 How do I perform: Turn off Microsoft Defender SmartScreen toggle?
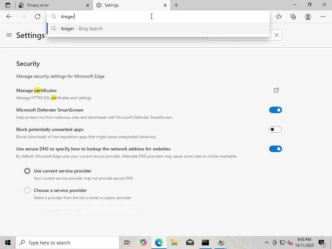tap(276, 110)
